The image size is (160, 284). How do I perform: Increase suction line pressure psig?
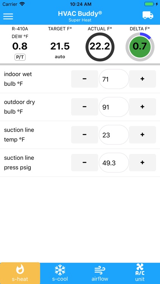point(143,163)
